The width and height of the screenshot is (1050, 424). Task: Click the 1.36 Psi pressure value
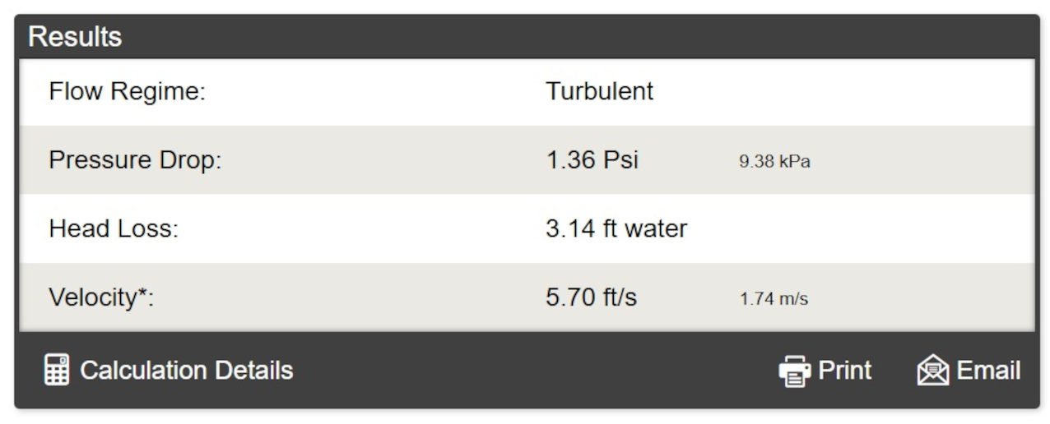click(592, 160)
